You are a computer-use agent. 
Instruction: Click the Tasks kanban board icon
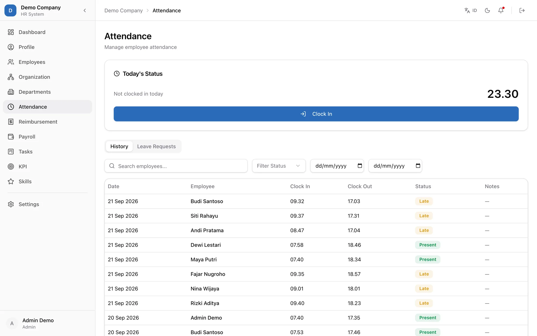coord(11,152)
